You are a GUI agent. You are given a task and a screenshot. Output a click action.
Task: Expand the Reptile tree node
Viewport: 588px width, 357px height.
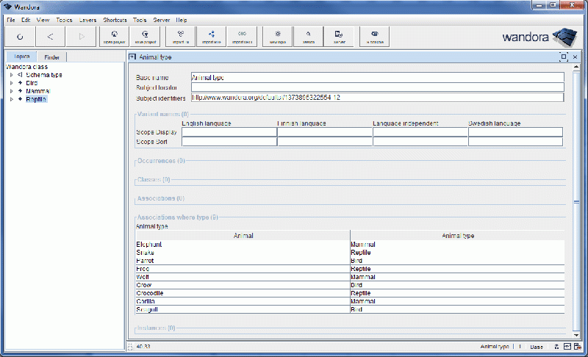tap(11, 99)
